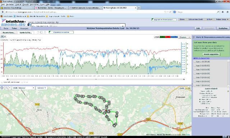
Task: Open the map type dropdown
Action: point(23,88)
